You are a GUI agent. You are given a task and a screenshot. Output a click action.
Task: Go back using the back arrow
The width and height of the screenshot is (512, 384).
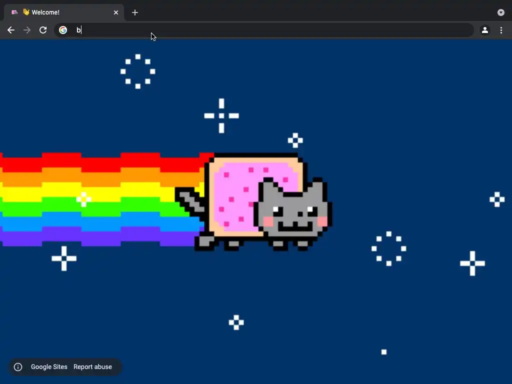pyautogui.click(x=11, y=30)
